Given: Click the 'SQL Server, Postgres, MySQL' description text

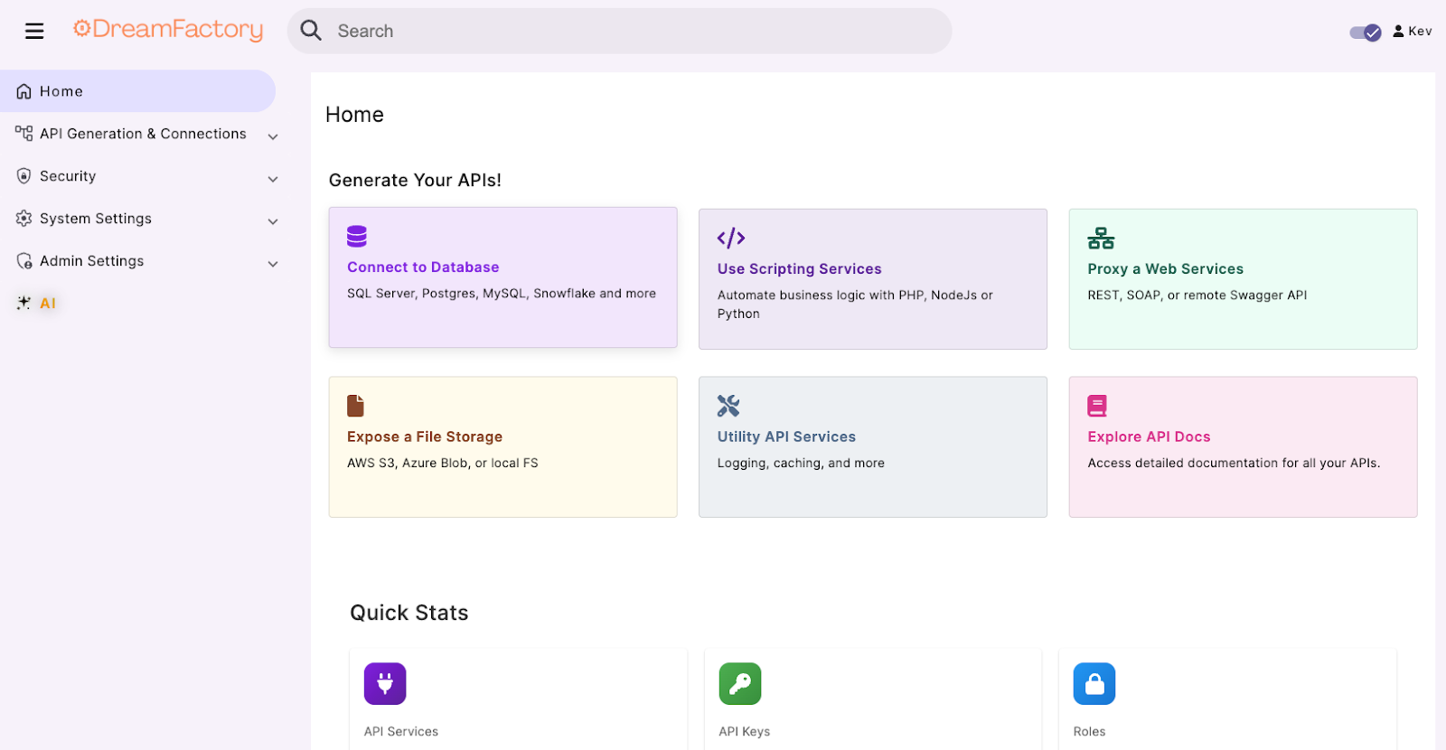Looking at the screenshot, I should coord(502,294).
